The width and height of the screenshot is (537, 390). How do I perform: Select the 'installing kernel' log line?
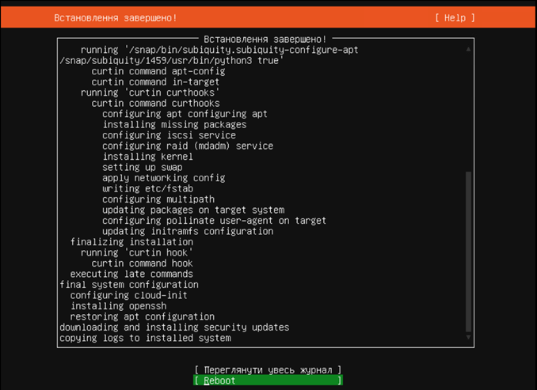(147, 157)
